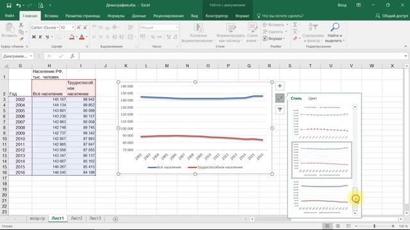410x230 pixels.
Task: Open the font size dropdown showing 10
Action: (x=73, y=27)
